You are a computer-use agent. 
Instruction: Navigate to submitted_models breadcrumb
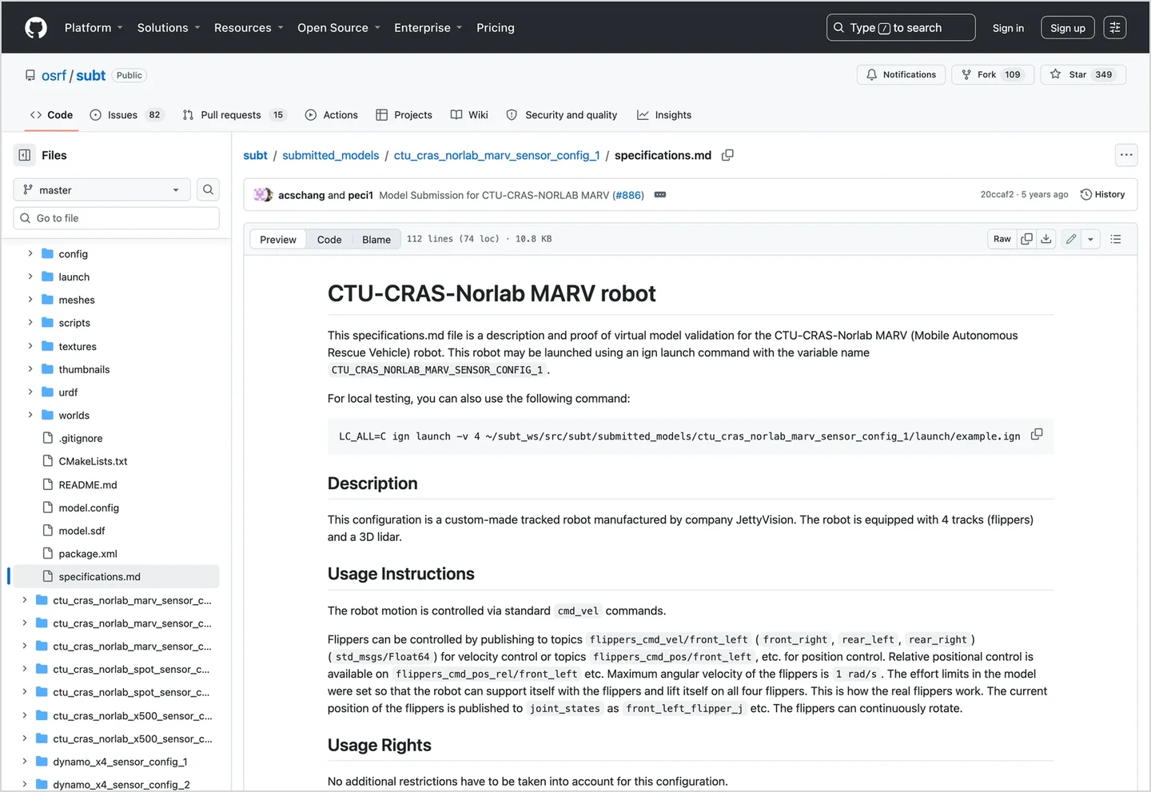[x=331, y=155]
